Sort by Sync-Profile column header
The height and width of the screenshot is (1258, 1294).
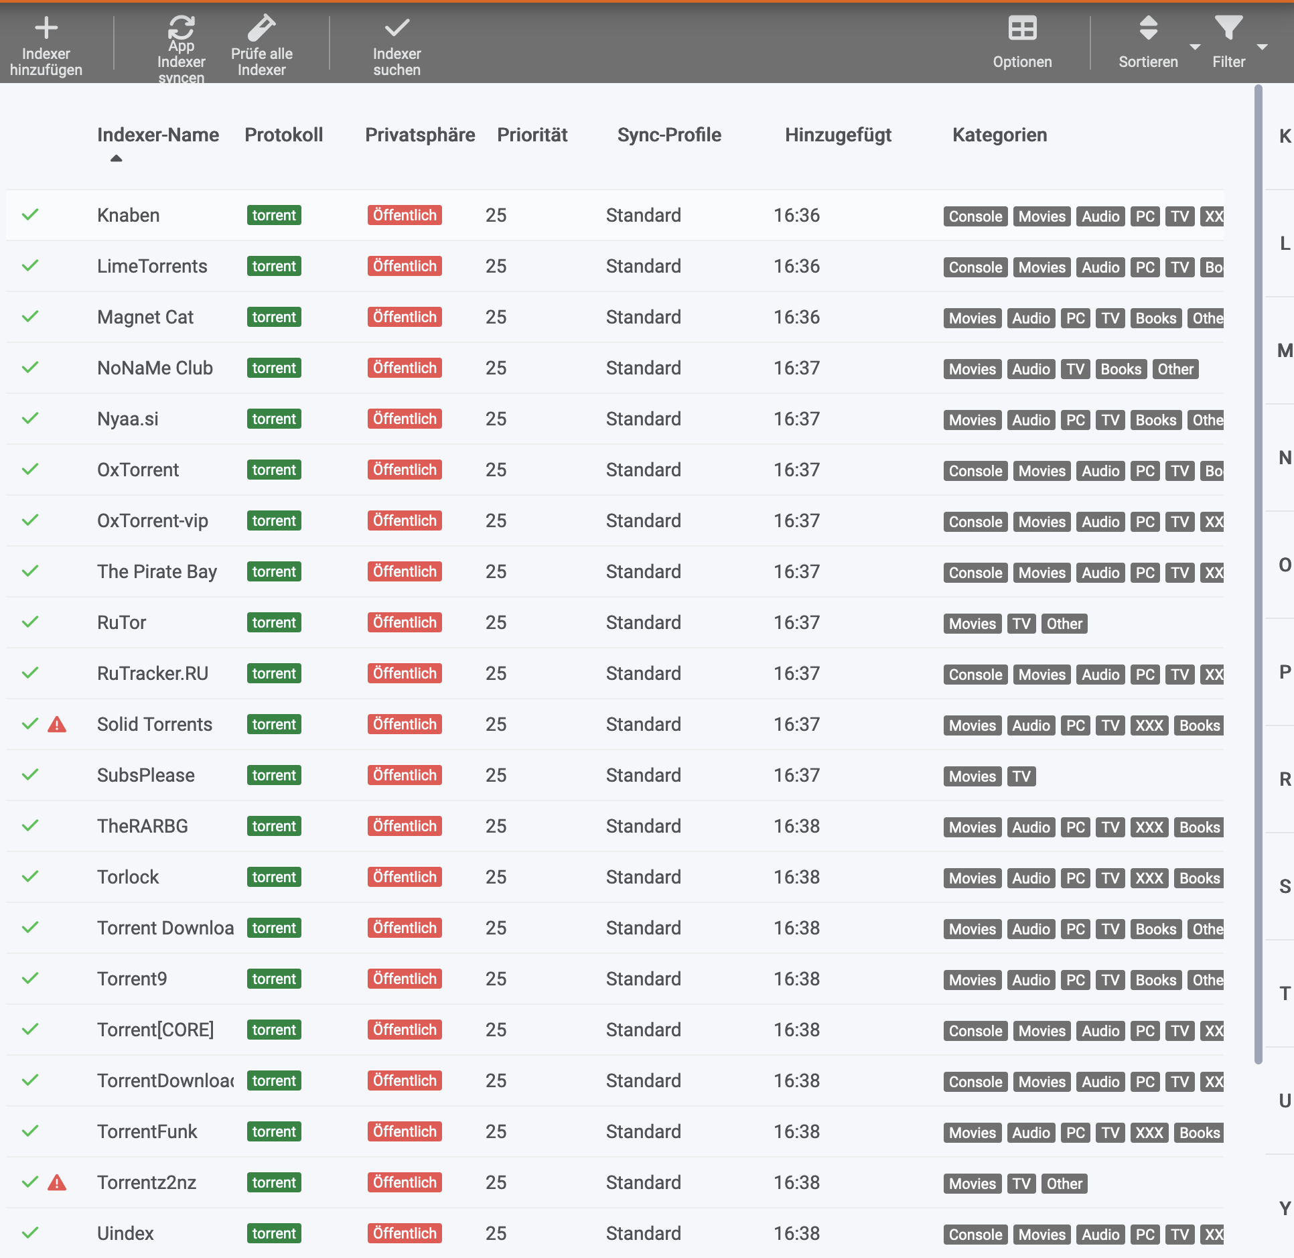[x=669, y=135]
